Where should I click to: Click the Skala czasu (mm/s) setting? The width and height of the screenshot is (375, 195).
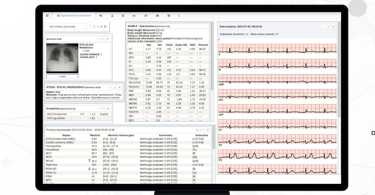tap(264, 34)
